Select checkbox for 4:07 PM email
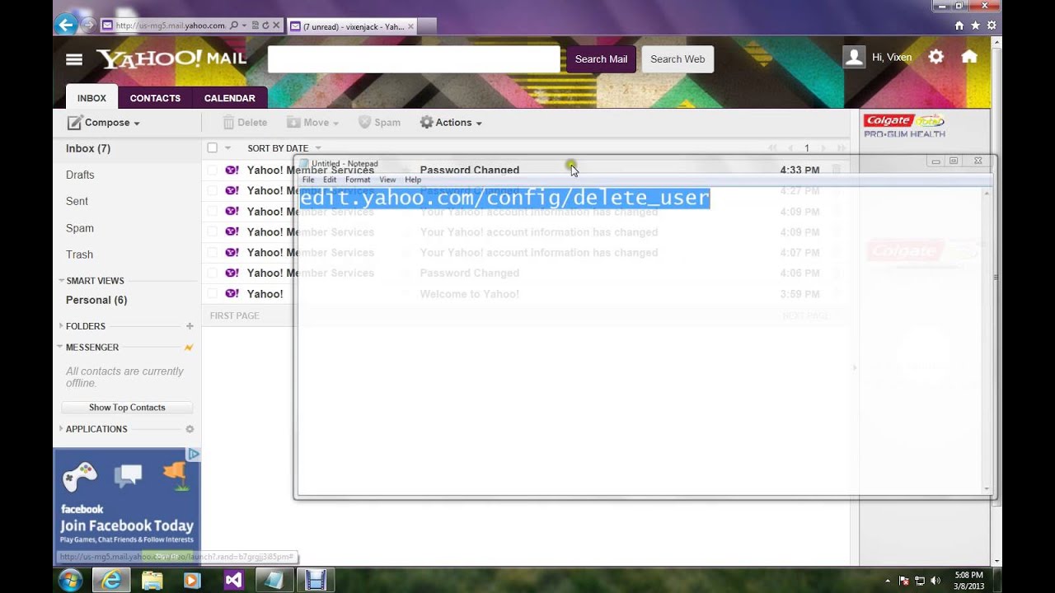 point(212,253)
